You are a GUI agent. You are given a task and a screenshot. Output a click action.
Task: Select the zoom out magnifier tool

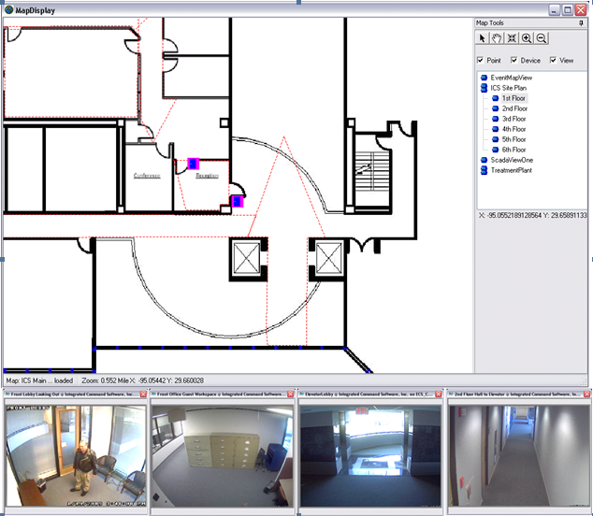click(542, 38)
